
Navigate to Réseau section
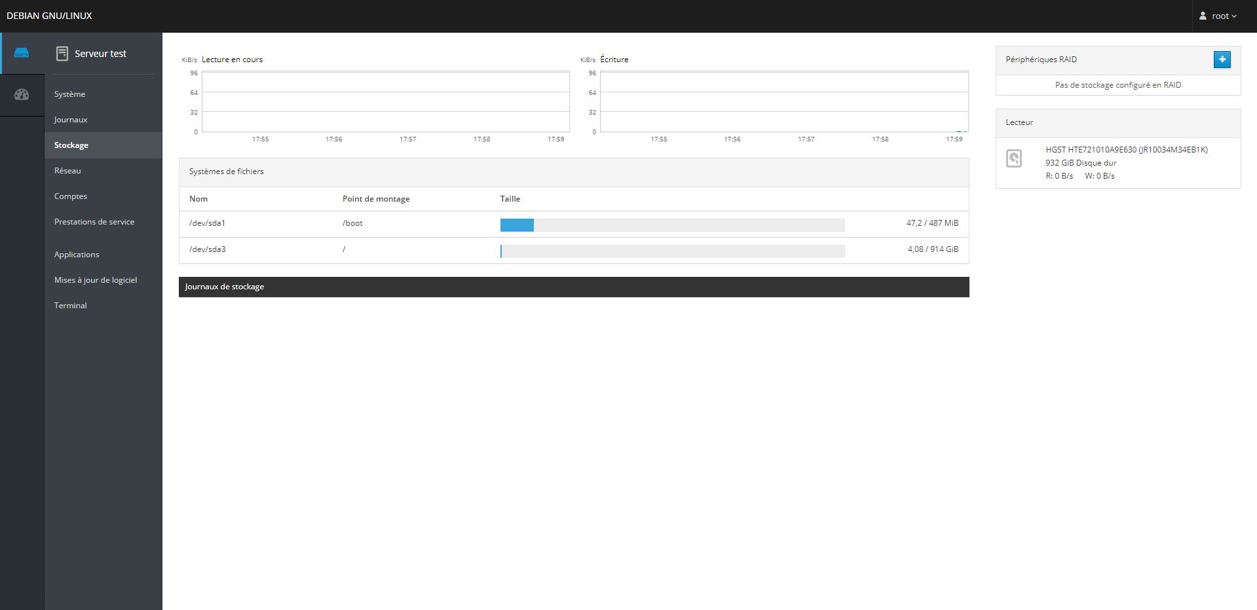[67, 171]
